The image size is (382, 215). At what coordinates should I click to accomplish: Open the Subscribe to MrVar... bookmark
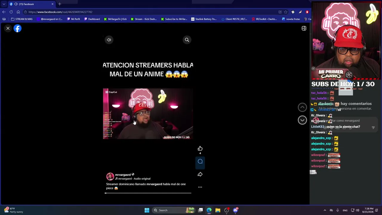(x=174, y=19)
